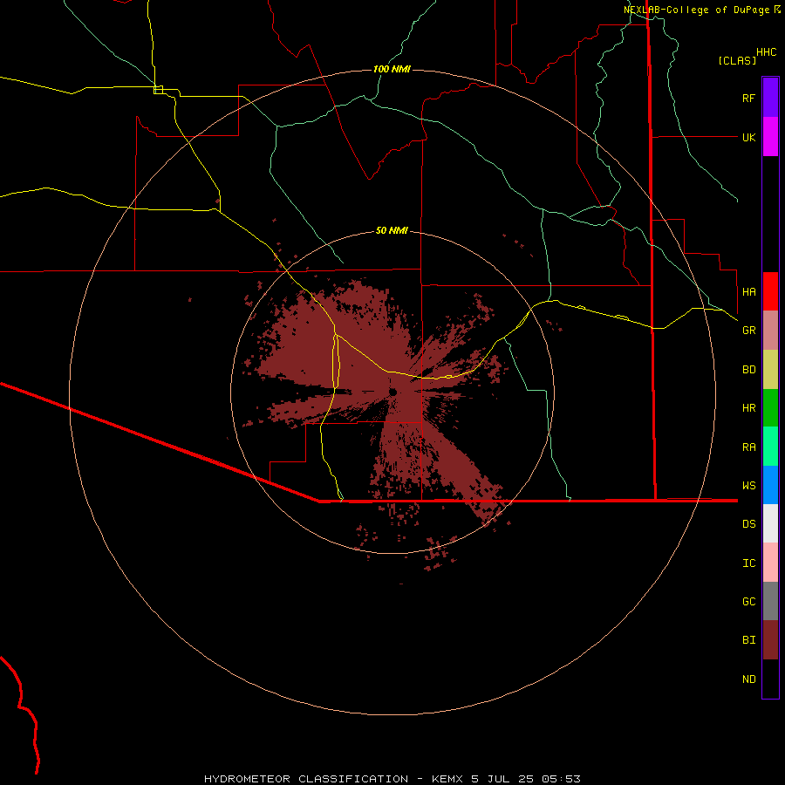
Task: Click the 05:53 timestamp
Action: tap(561, 779)
